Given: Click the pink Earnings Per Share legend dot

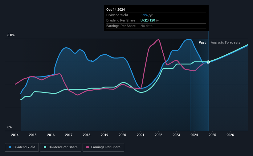Looking at the screenshot, I should tap(88, 147).
